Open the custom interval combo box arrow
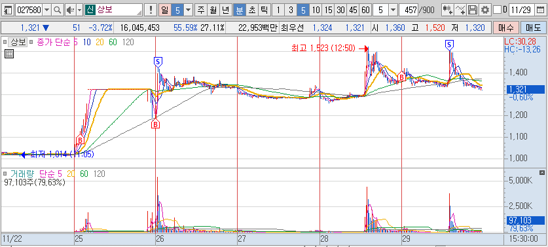This screenshot has width=548, height=247. pos(393,10)
